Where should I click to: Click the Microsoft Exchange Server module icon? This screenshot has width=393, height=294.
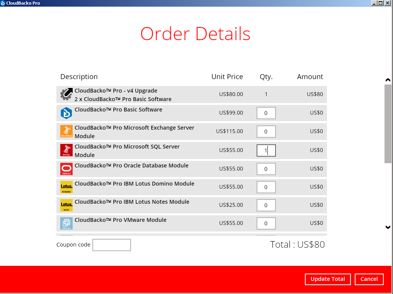66,131
